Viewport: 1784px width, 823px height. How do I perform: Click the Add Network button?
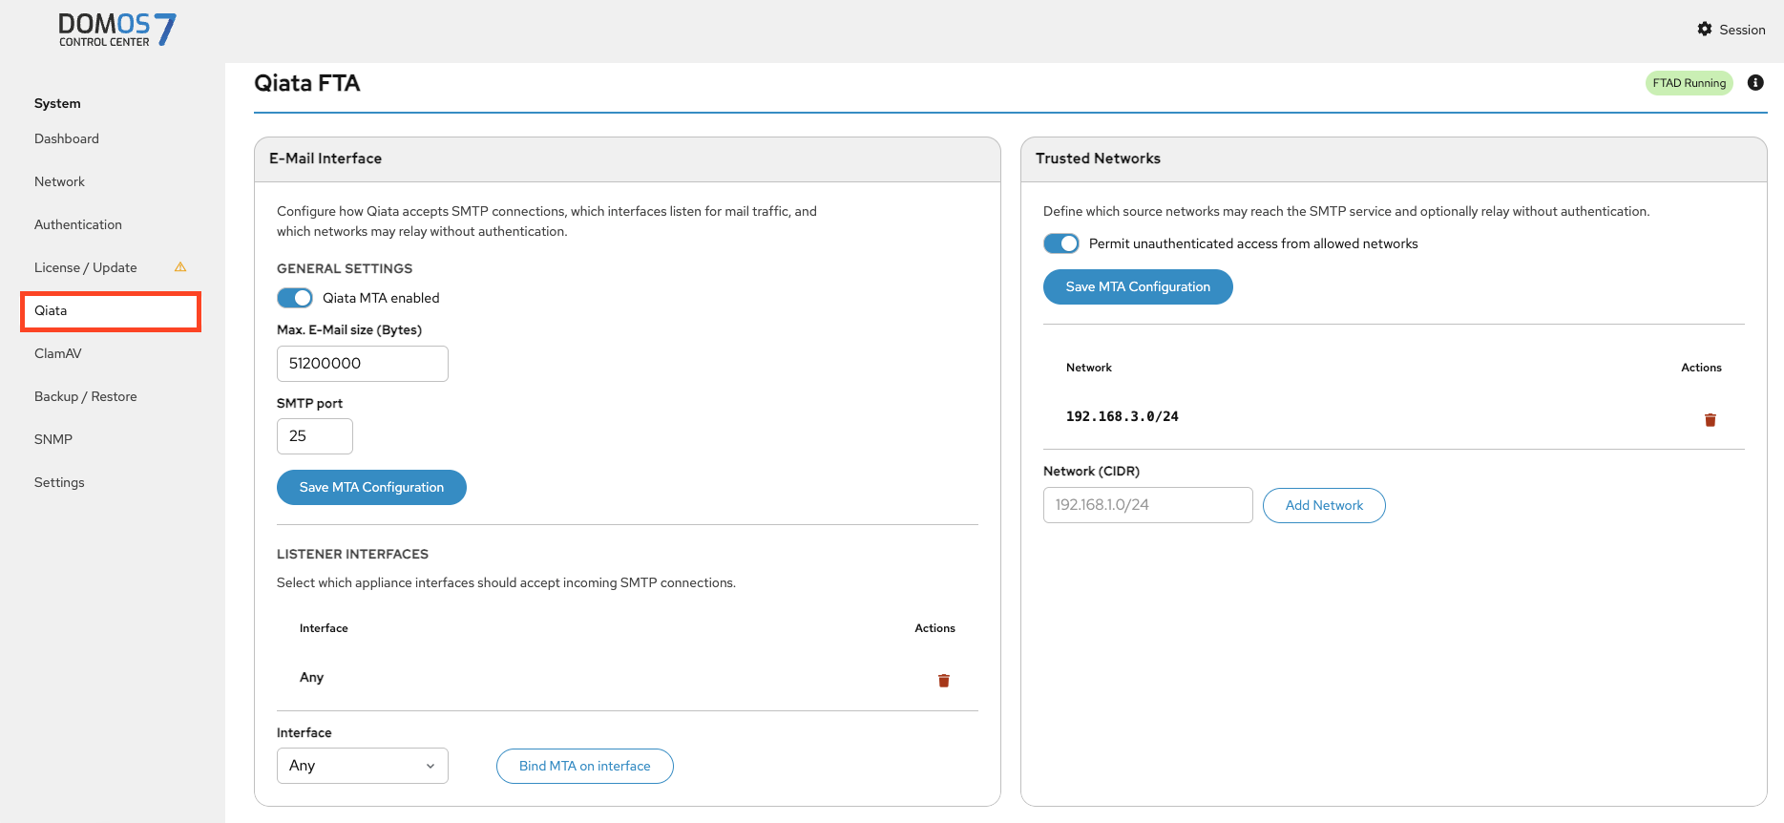point(1324,505)
